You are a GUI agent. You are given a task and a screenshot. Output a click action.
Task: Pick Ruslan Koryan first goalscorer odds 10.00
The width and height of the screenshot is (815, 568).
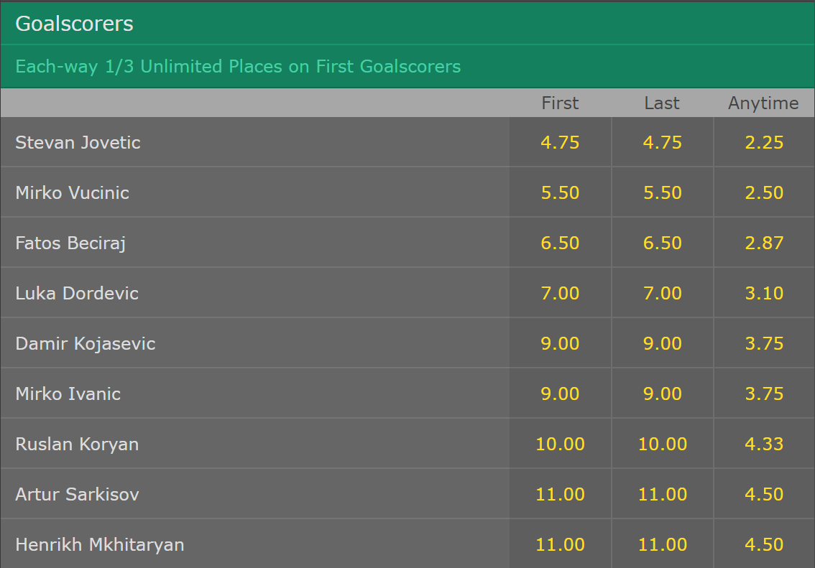point(560,444)
